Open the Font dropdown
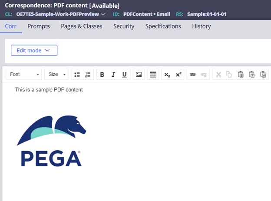This screenshot has width=271, height=201. (24, 75)
